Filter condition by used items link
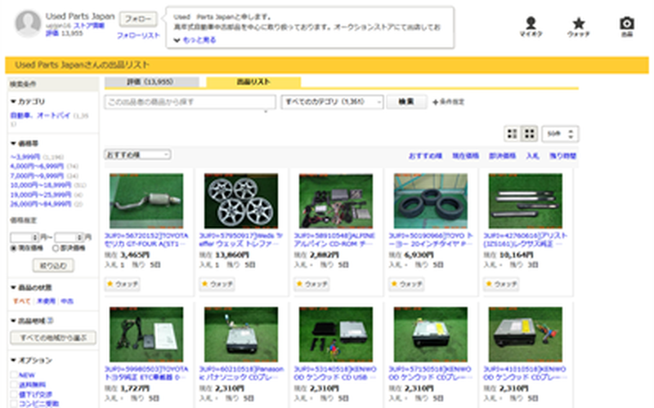The height and width of the screenshot is (408, 654). pyautogui.click(x=67, y=301)
